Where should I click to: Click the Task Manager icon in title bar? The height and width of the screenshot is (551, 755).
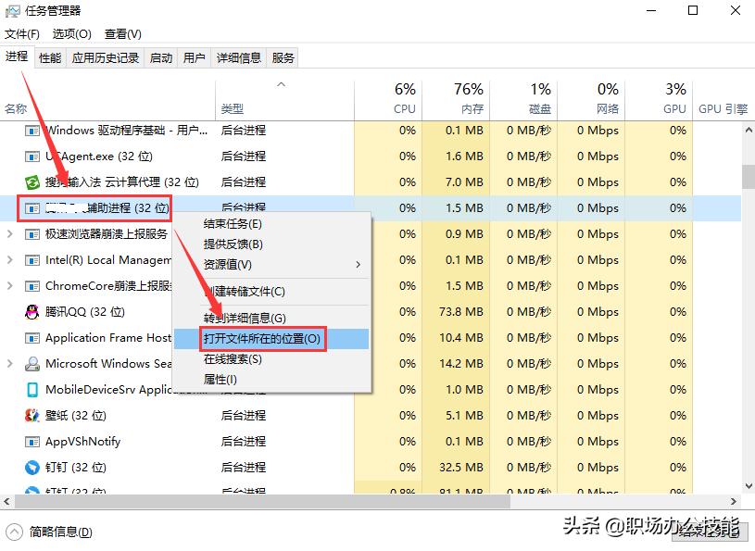12,11
